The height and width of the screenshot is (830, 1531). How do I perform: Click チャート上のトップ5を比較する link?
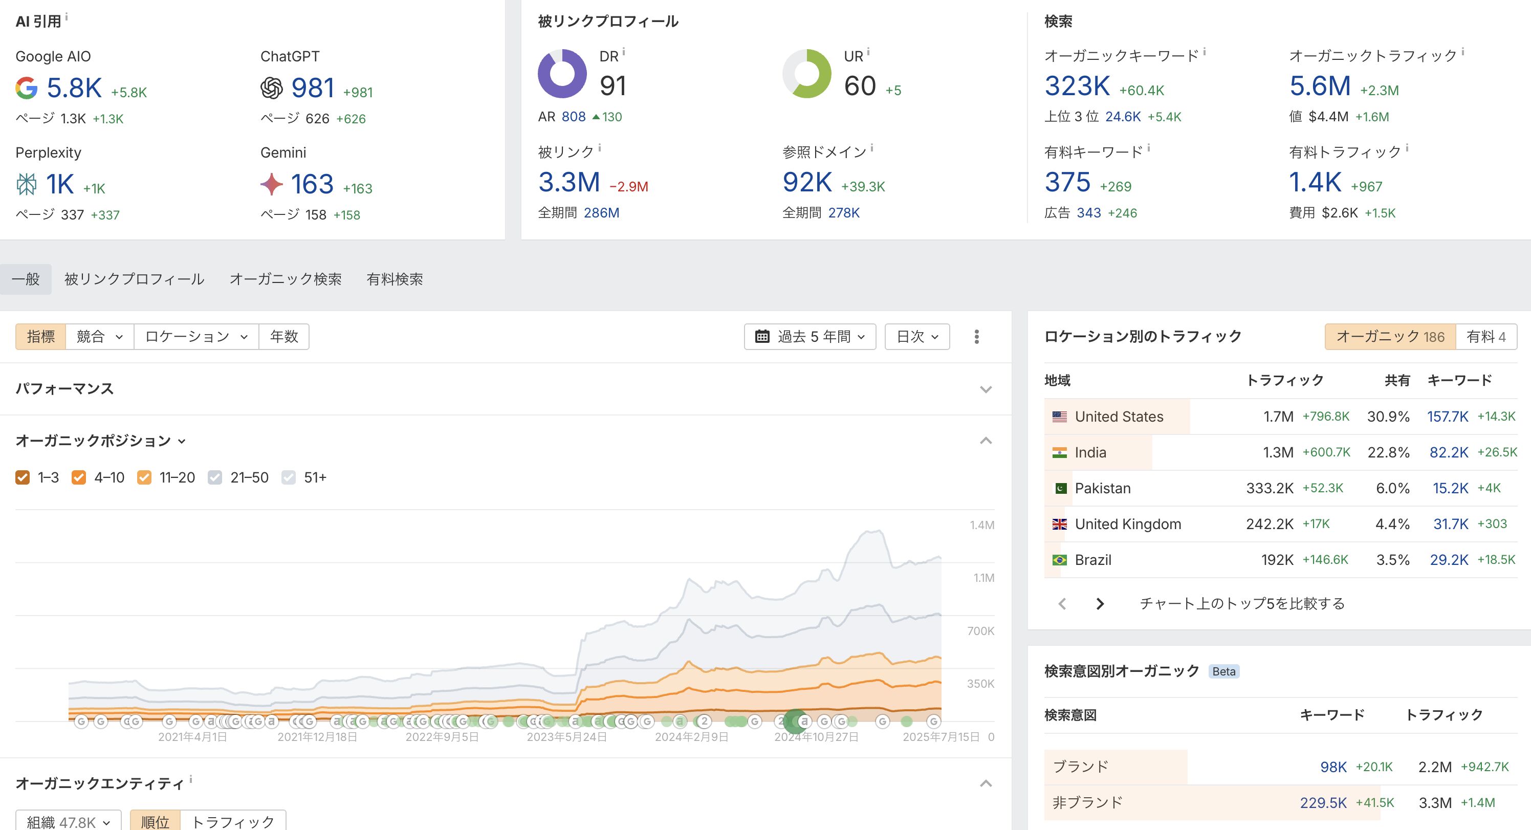coord(1241,603)
